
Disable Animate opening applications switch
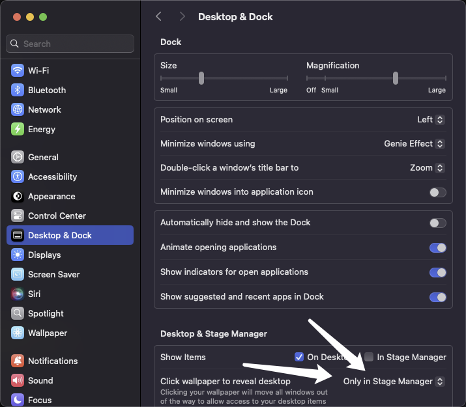point(438,247)
